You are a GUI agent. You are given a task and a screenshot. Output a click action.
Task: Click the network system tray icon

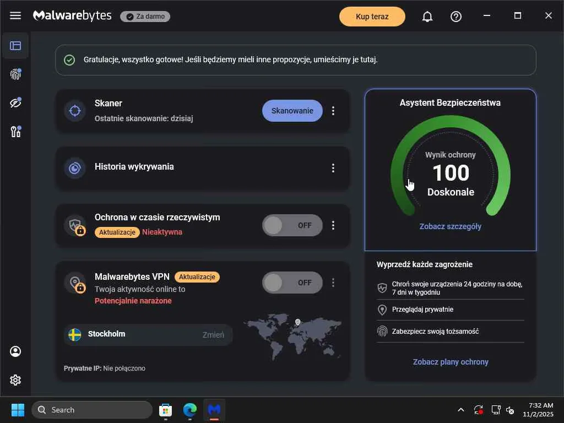tap(496, 410)
